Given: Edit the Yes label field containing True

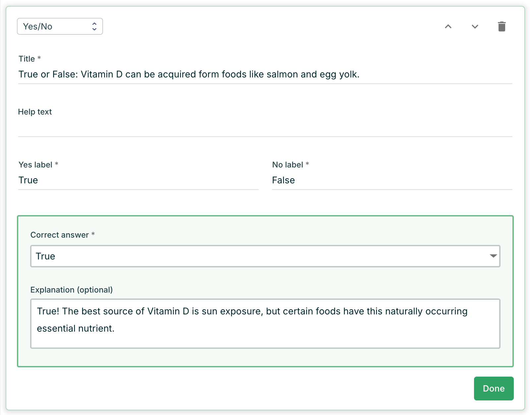Looking at the screenshot, I should [138, 180].
